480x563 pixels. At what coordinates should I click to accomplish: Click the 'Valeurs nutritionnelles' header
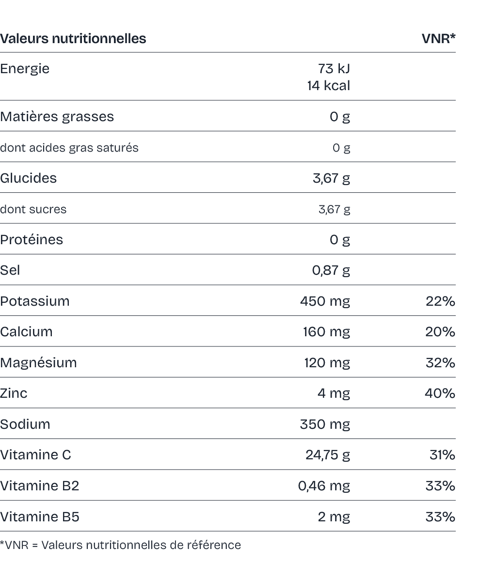point(73,38)
